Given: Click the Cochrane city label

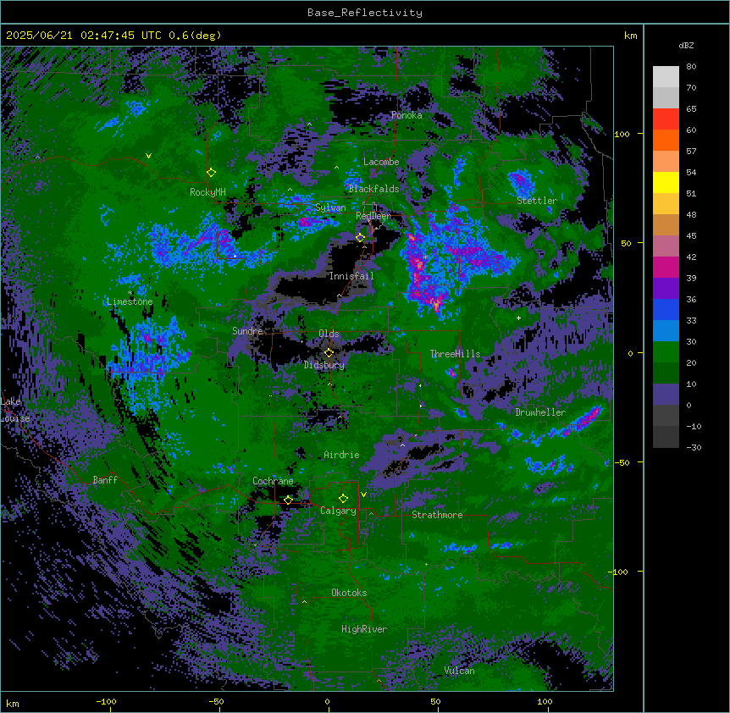Looking at the screenshot, I should [x=273, y=481].
